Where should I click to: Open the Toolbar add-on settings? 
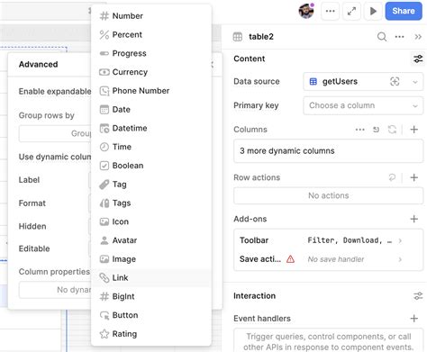point(328,240)
